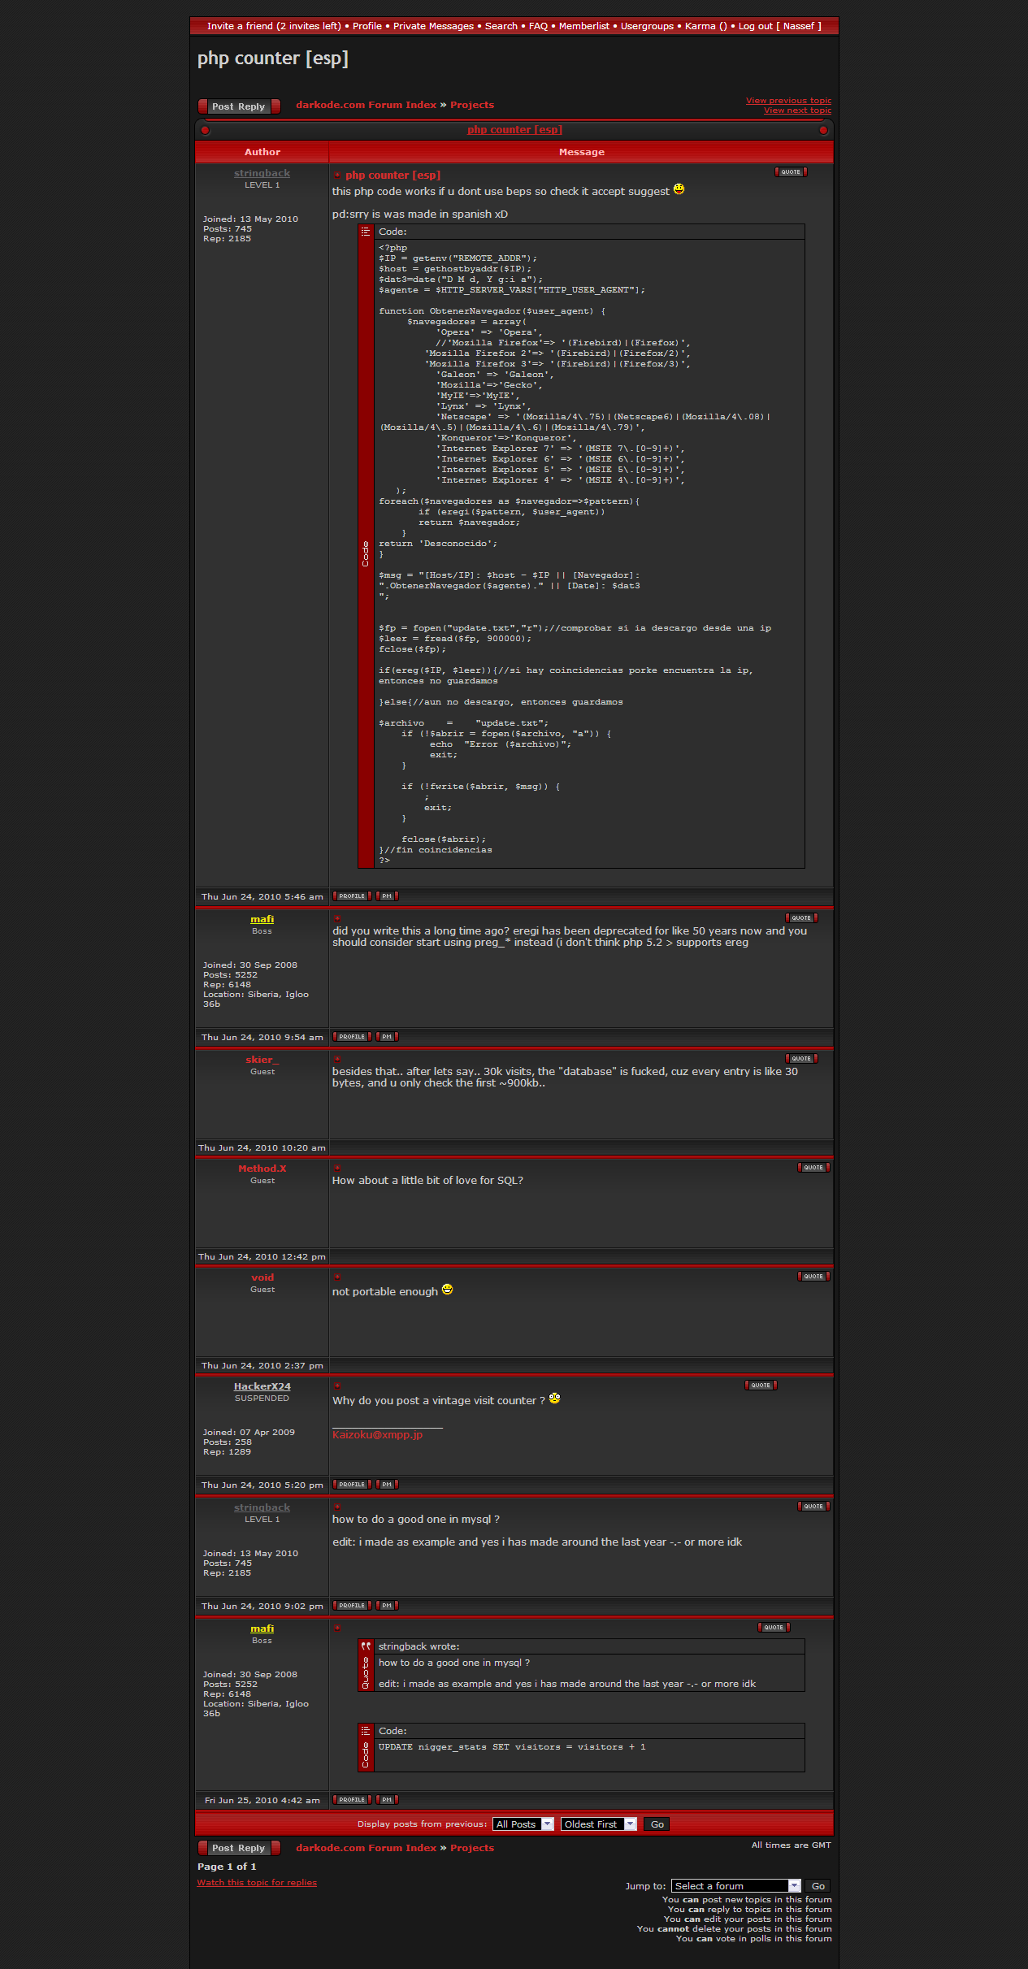Open HackerX24's PROFILE icon below his post
The height and width of the screenshot is (1969, 1028).
(x=352, y=1485)
